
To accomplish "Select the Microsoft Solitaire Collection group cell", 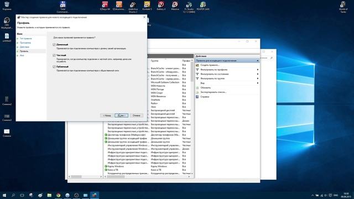I will [x=165, y=82].
